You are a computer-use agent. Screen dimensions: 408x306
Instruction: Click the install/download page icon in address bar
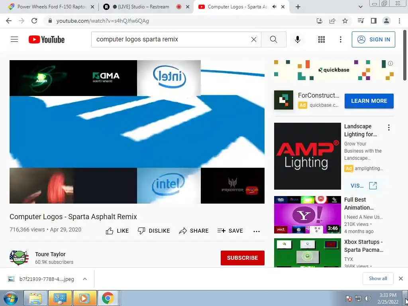click(x=320, y=21)
